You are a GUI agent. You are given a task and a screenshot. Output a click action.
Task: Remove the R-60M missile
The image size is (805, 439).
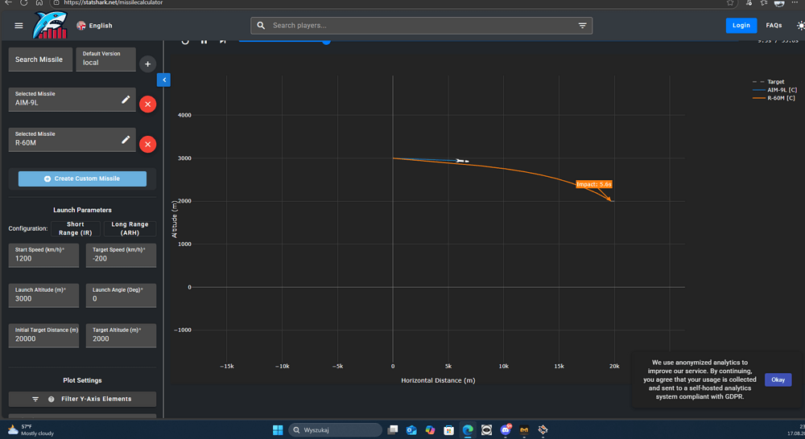(147, 144)
